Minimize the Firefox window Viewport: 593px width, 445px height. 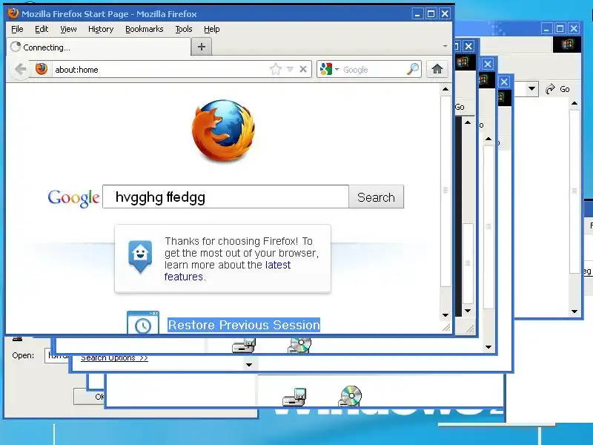417,14
